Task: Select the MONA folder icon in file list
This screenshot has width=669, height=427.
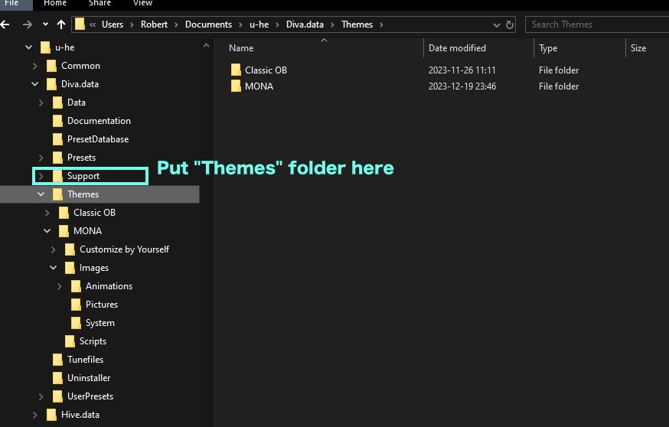Action: coord(236,86)
